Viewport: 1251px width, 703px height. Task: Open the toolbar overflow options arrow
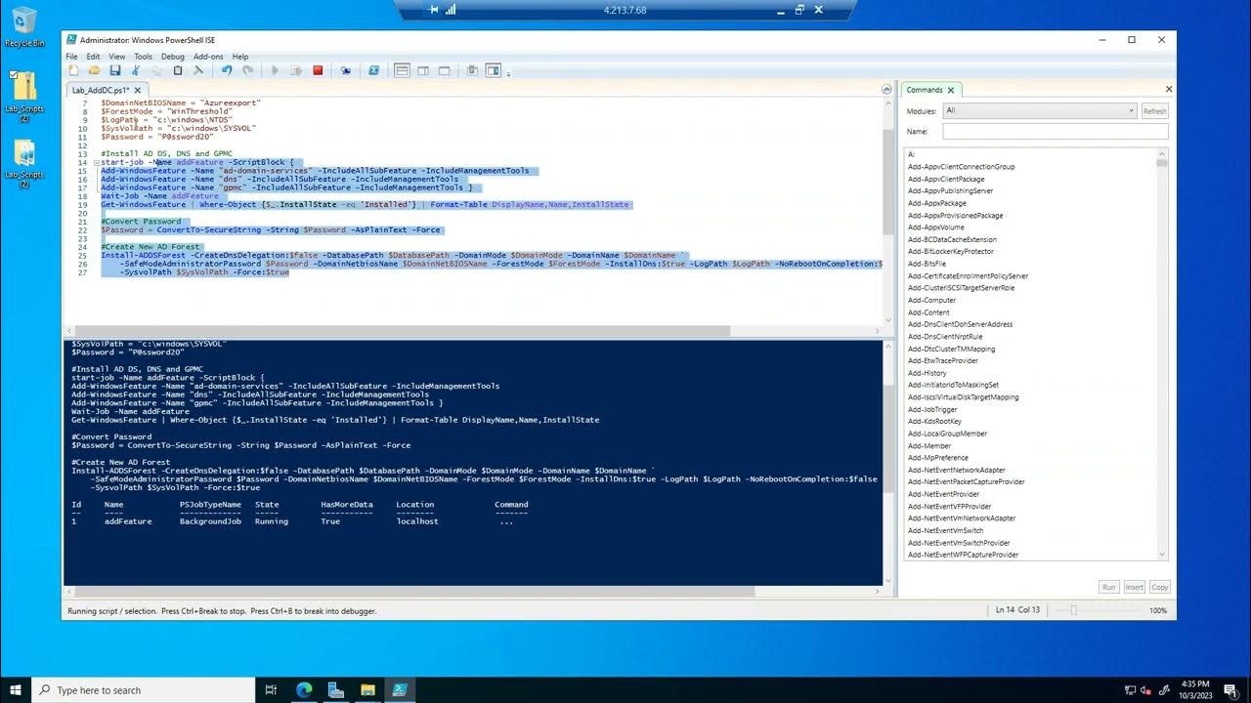coord(508,73)
